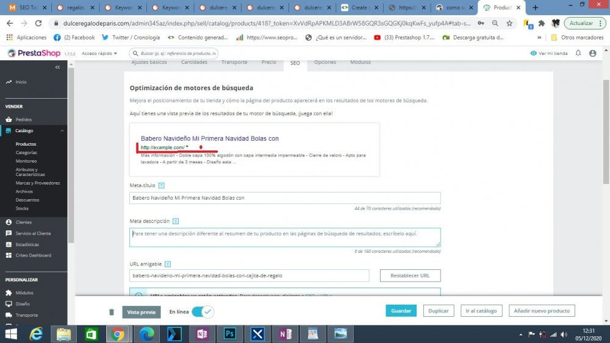Open a new browser tab
610x343 pixels.
[536, 7]
